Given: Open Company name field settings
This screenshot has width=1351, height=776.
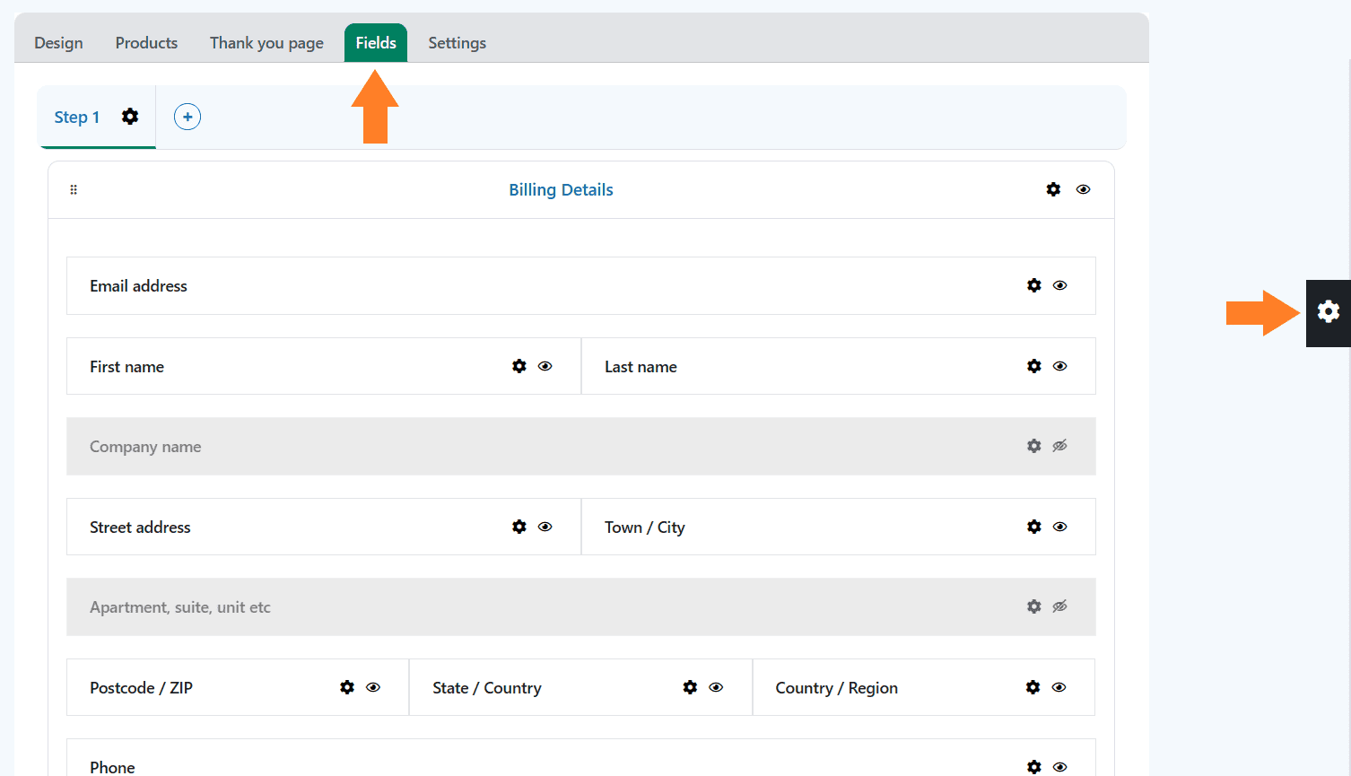Looking at the screenshot, I should coord(1034,446).
